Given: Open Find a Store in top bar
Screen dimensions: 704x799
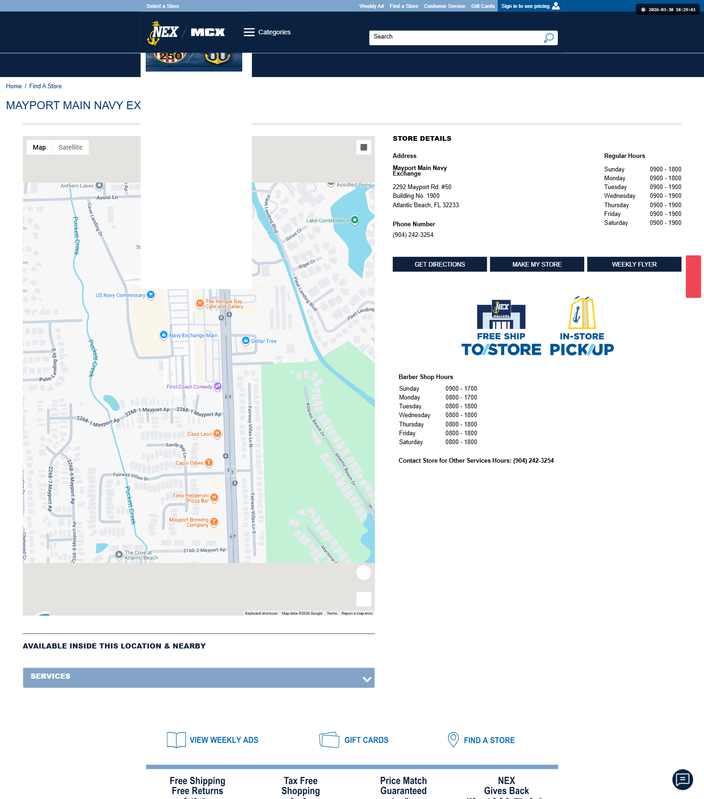Looking at the screenshot, I should pyautogui.click(x=404, y=6).
